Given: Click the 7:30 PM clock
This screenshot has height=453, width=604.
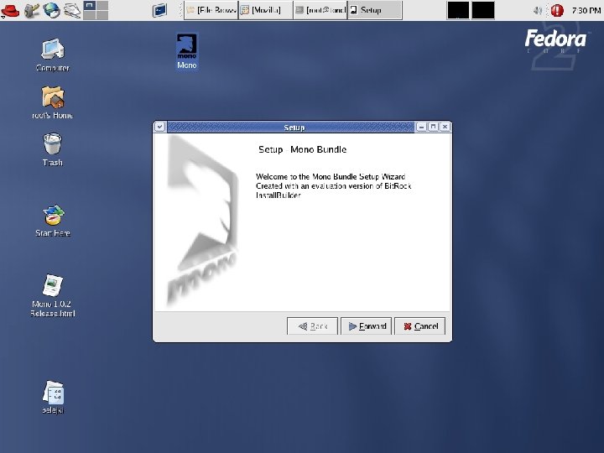Looking at the screenshot, I should [586, 10].
